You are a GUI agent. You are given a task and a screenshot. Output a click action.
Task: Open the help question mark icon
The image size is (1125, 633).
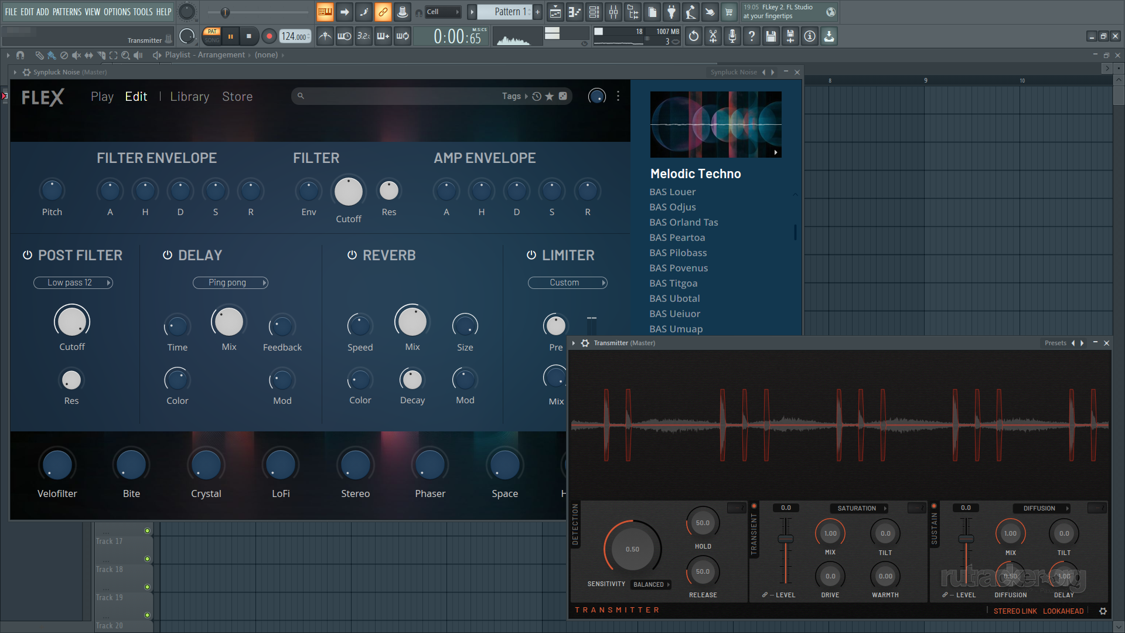coord(752,36)
